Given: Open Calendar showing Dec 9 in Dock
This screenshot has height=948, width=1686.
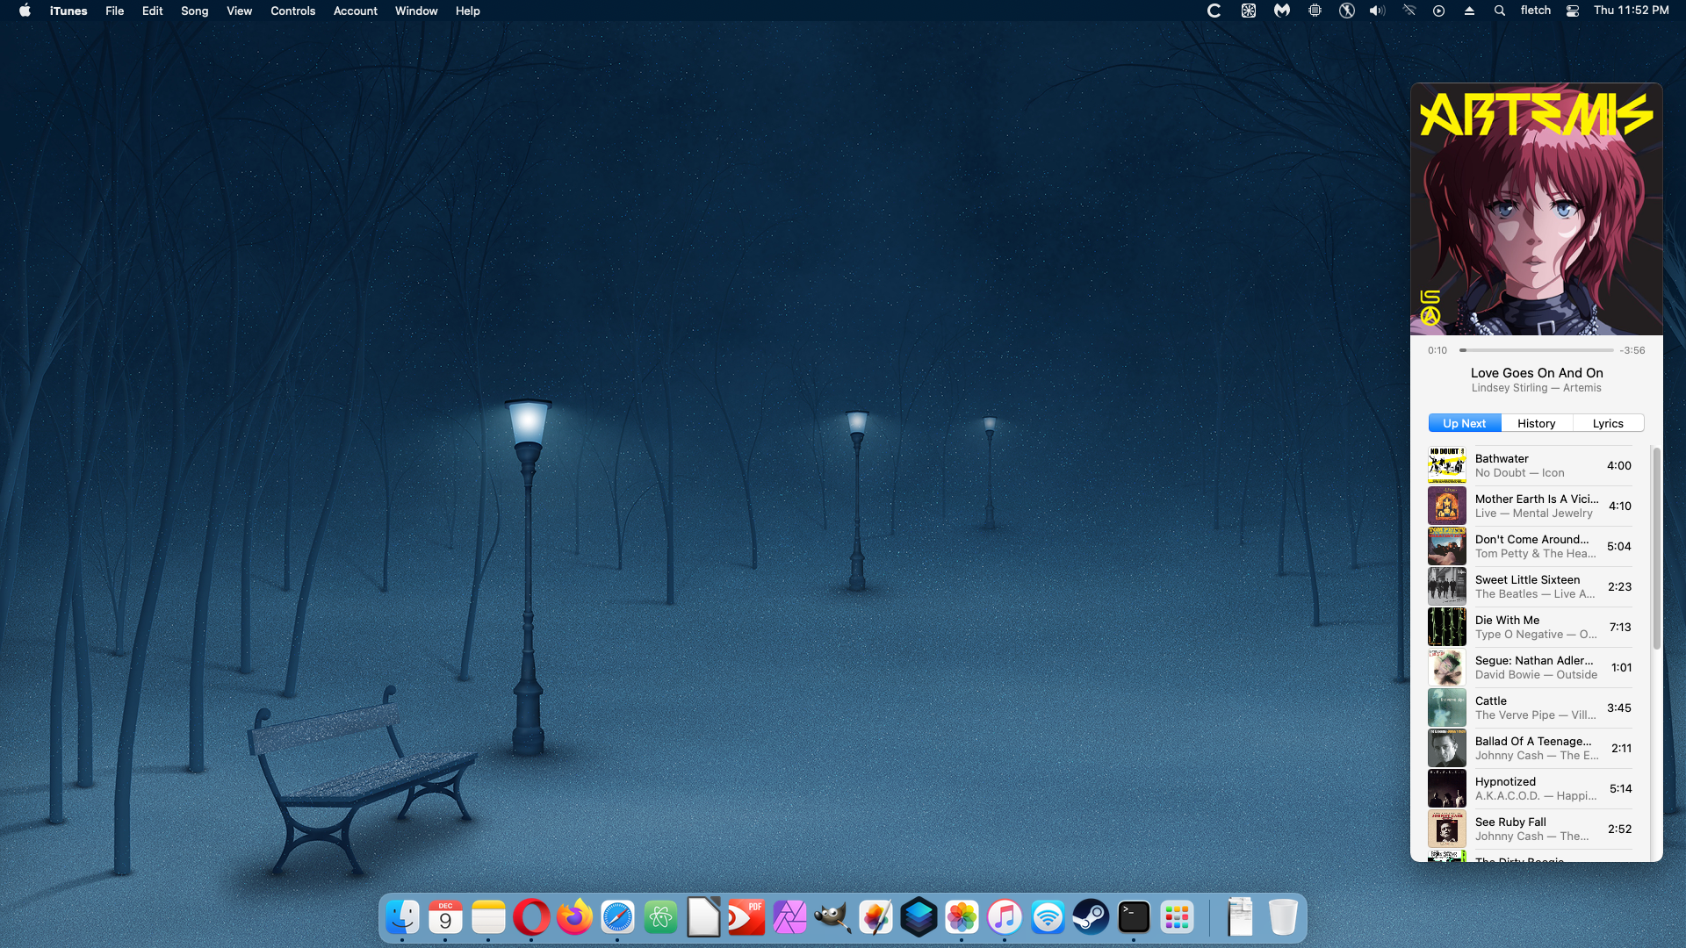Looking at the screenshot, I should pyautogui.click(x=445, y=918).
